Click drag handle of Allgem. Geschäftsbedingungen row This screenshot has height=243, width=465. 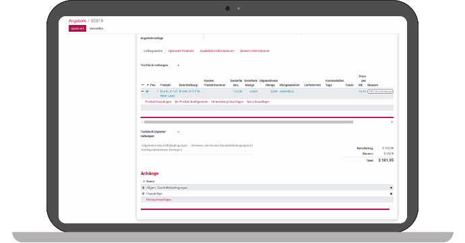point(144,188)
